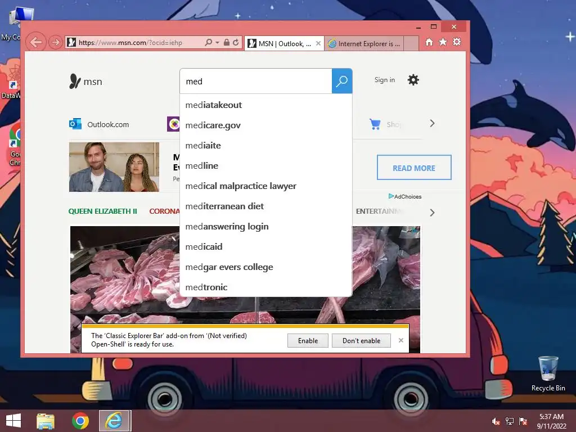Open Internet Explorer Tools gear menu
Screen dimensions: 576x432
pyautogui.click(x=457, y=42)
